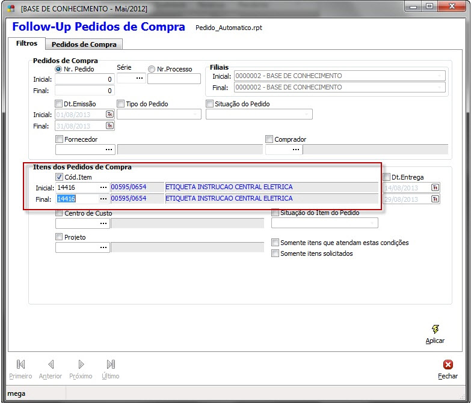Expand Situação do Item do Pedido dropdown
471x403 pixels.
373,223
